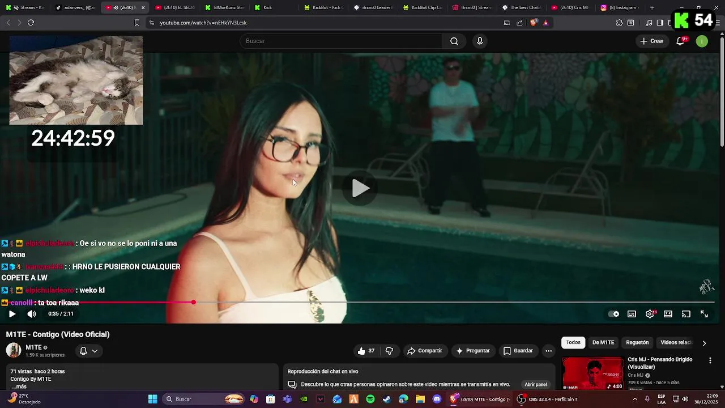Screen dimensions: 725x408
Task: Open Discord from the taskbar
Action: 437,399
